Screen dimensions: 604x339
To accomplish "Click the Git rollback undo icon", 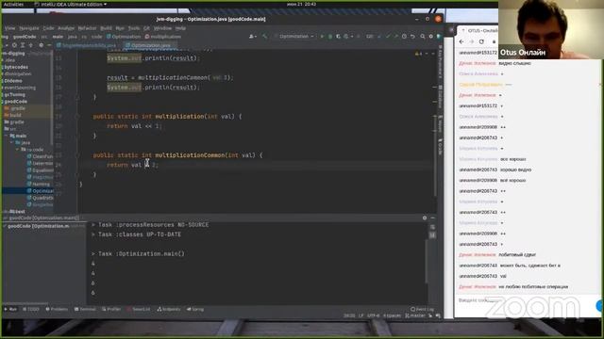I will tap(412, 37).
